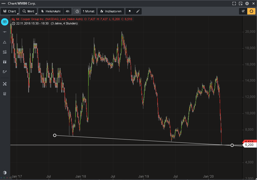Open the Wert search dropdown
Screen dimensions: 257x180
tap(28, 11)
